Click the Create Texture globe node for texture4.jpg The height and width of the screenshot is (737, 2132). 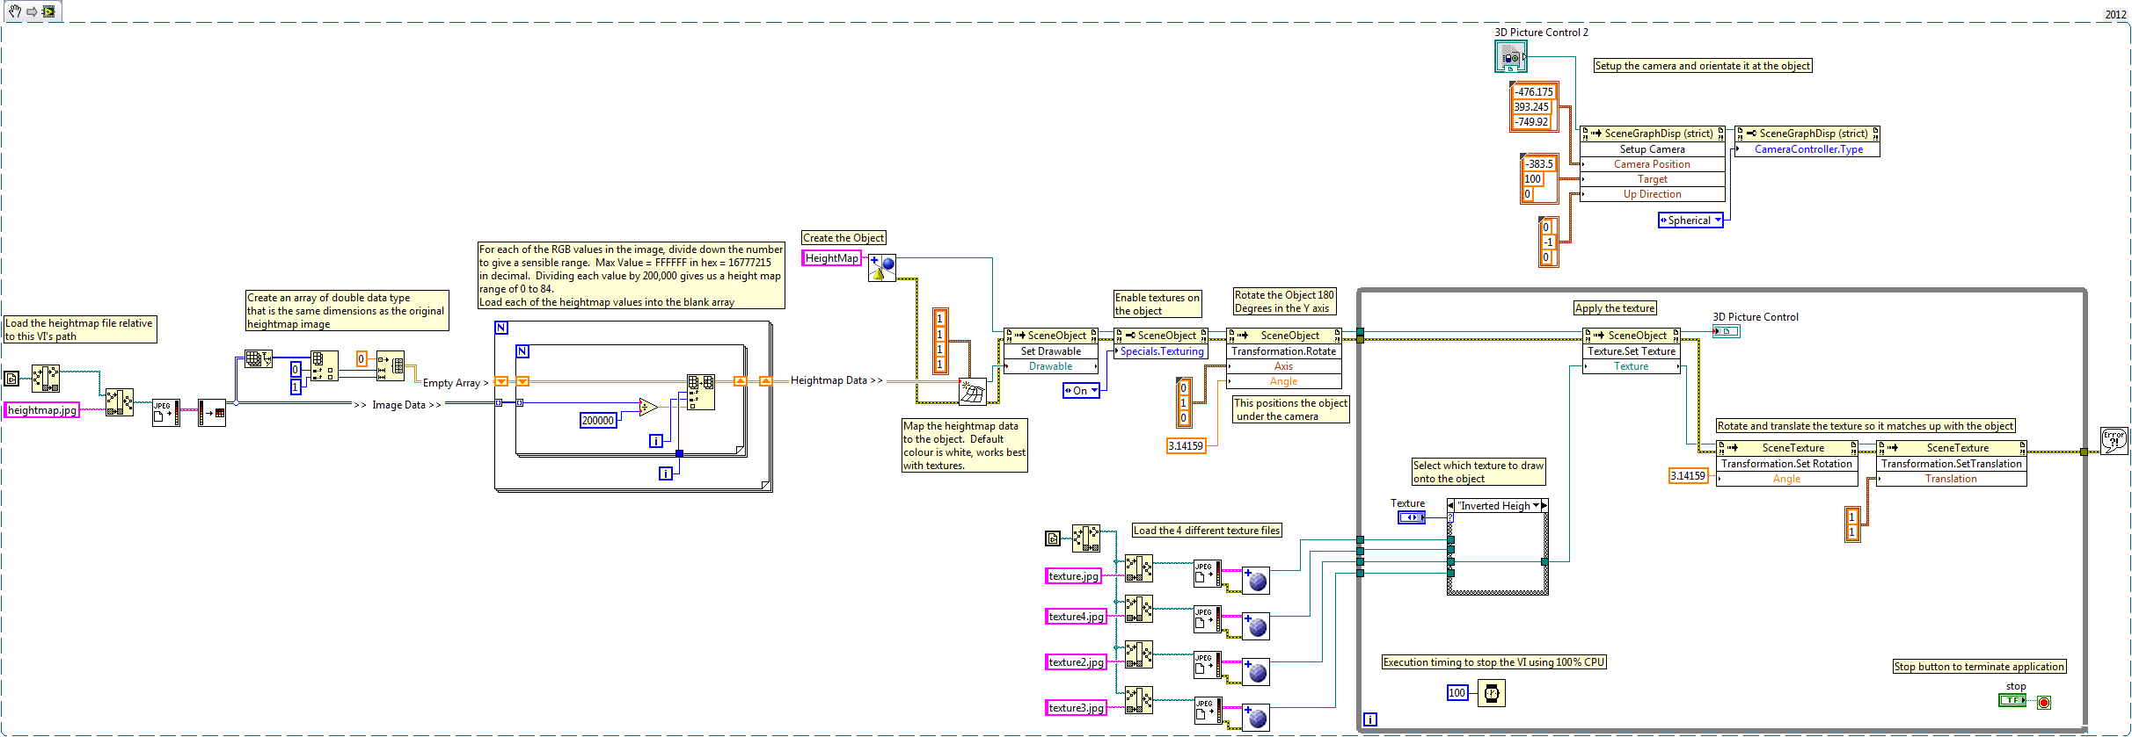point(1256,626)
